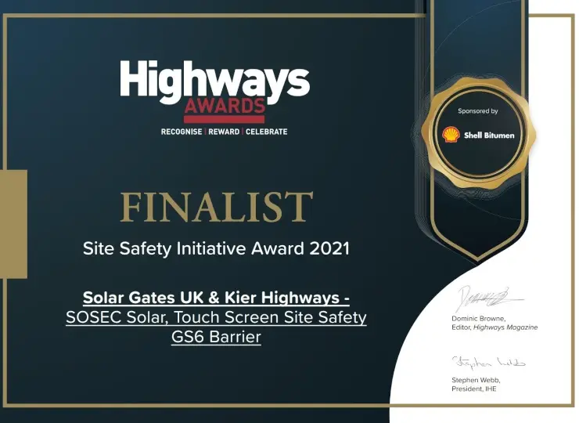579x423 pixels.
Task: Click Dominic Browne's signature
Action: point(489,298)
